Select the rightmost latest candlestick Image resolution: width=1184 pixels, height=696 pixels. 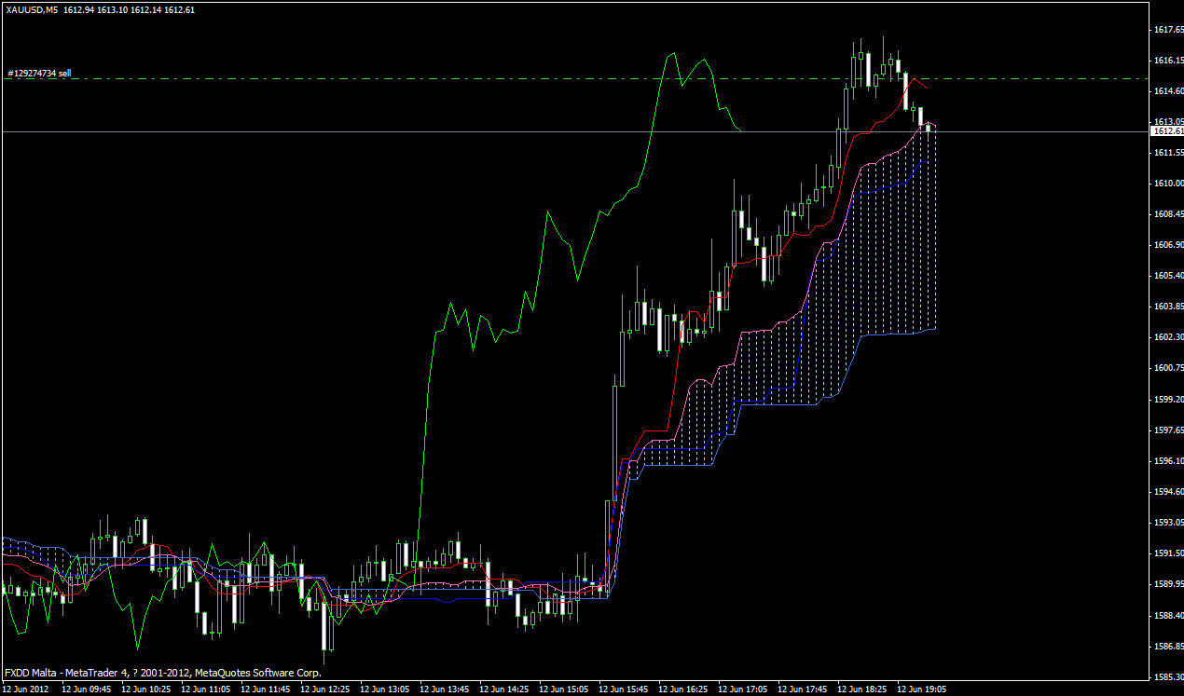coord(929,128)
